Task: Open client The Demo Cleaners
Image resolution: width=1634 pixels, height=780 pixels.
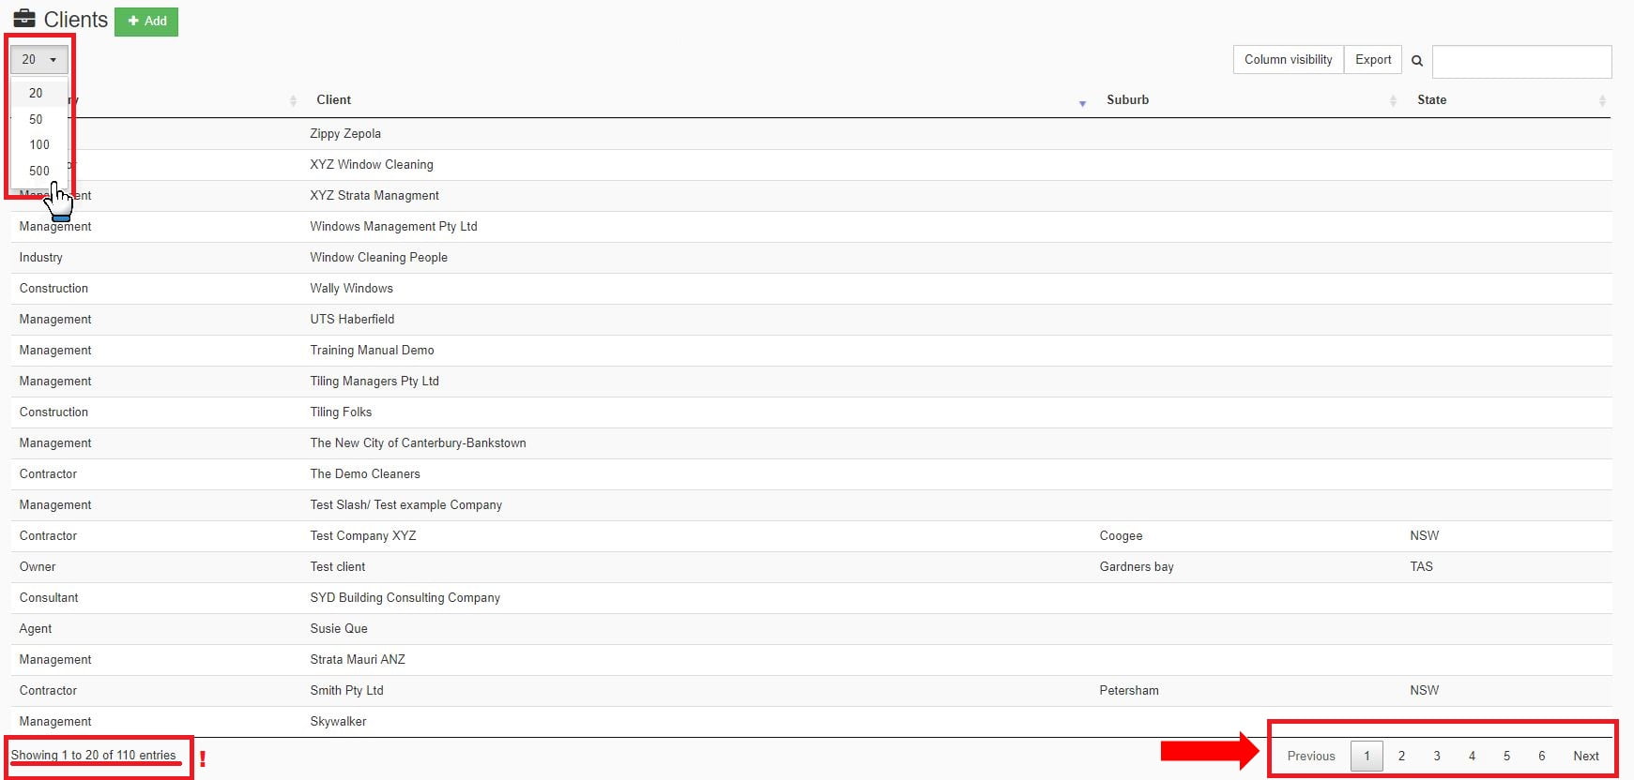Action: click(365, 473)
